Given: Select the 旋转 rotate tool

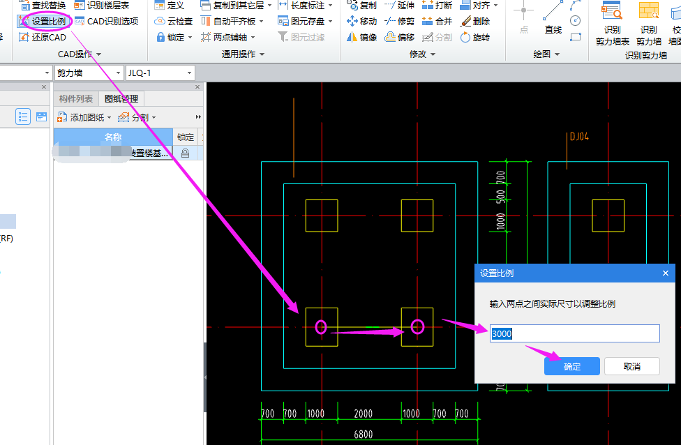Looking at the screenshot, I should point(475,38).
